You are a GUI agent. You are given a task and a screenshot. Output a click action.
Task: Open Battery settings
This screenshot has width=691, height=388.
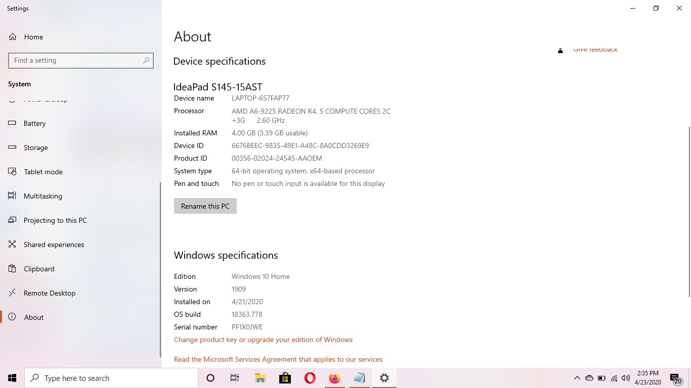pos(34,123)
